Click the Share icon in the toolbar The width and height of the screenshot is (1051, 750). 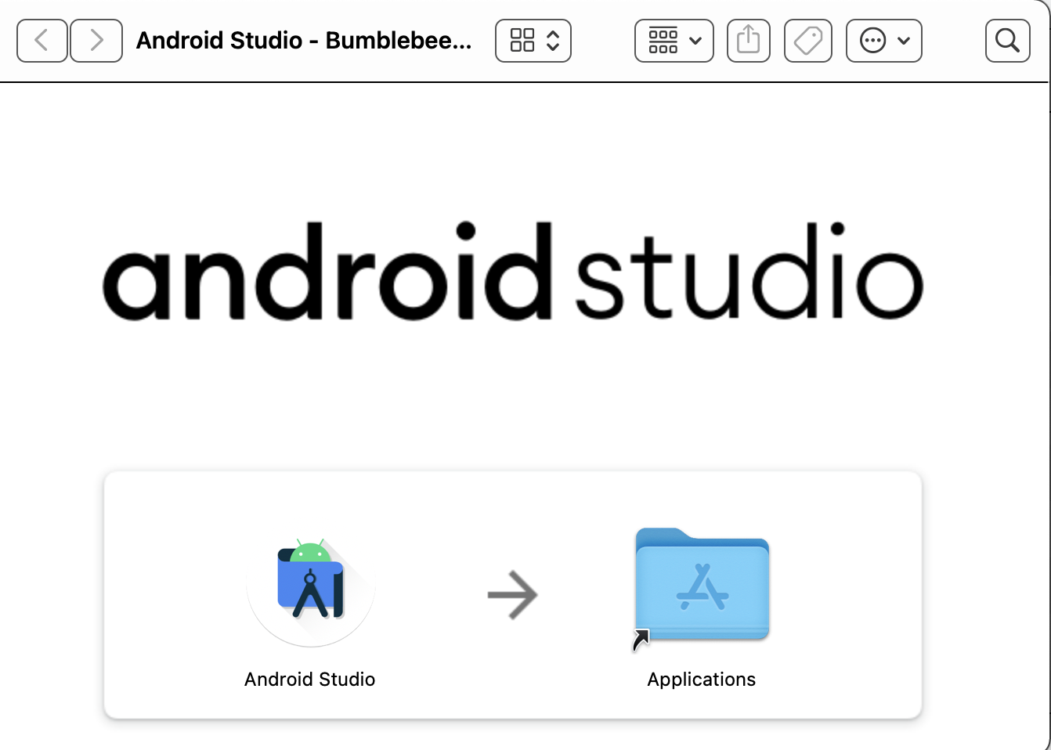748,41
